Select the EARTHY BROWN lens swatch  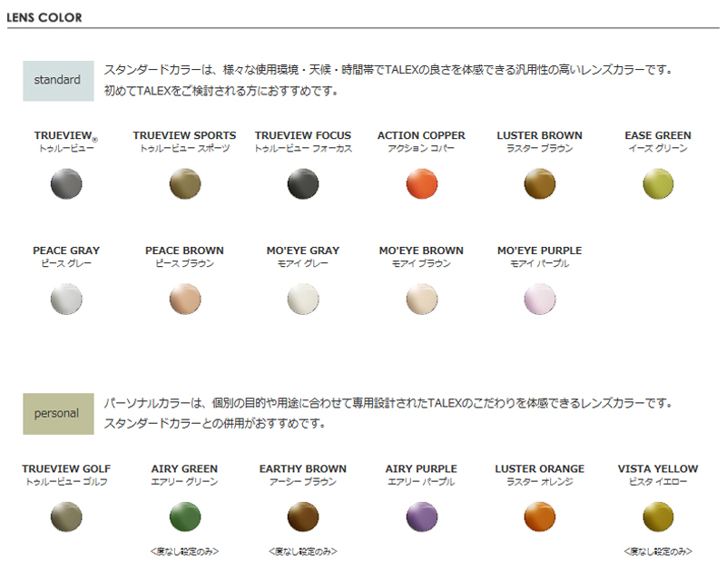point(303,517)
